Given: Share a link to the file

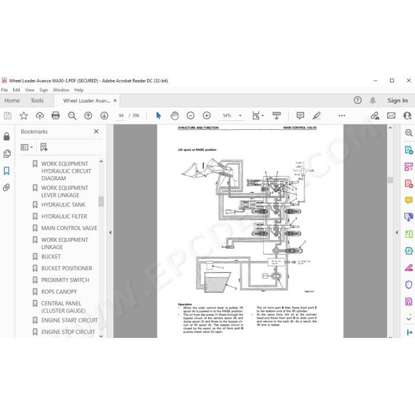Looking at the screenshot, I should tap(375, 116).
